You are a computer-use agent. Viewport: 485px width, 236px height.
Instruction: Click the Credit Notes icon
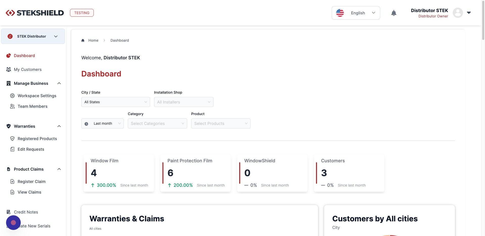pyautogui.click(x=9, y=212)
